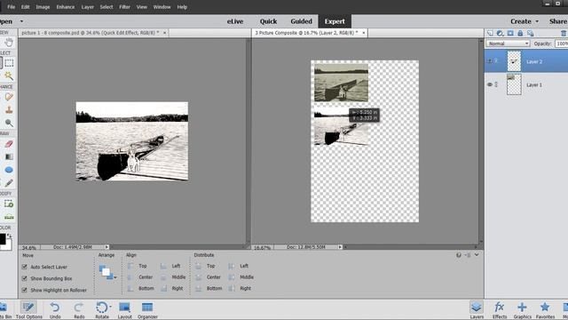The image size is (568, 320).
Task: Toggle link icon on Layer 1
Action: (496, 84)
